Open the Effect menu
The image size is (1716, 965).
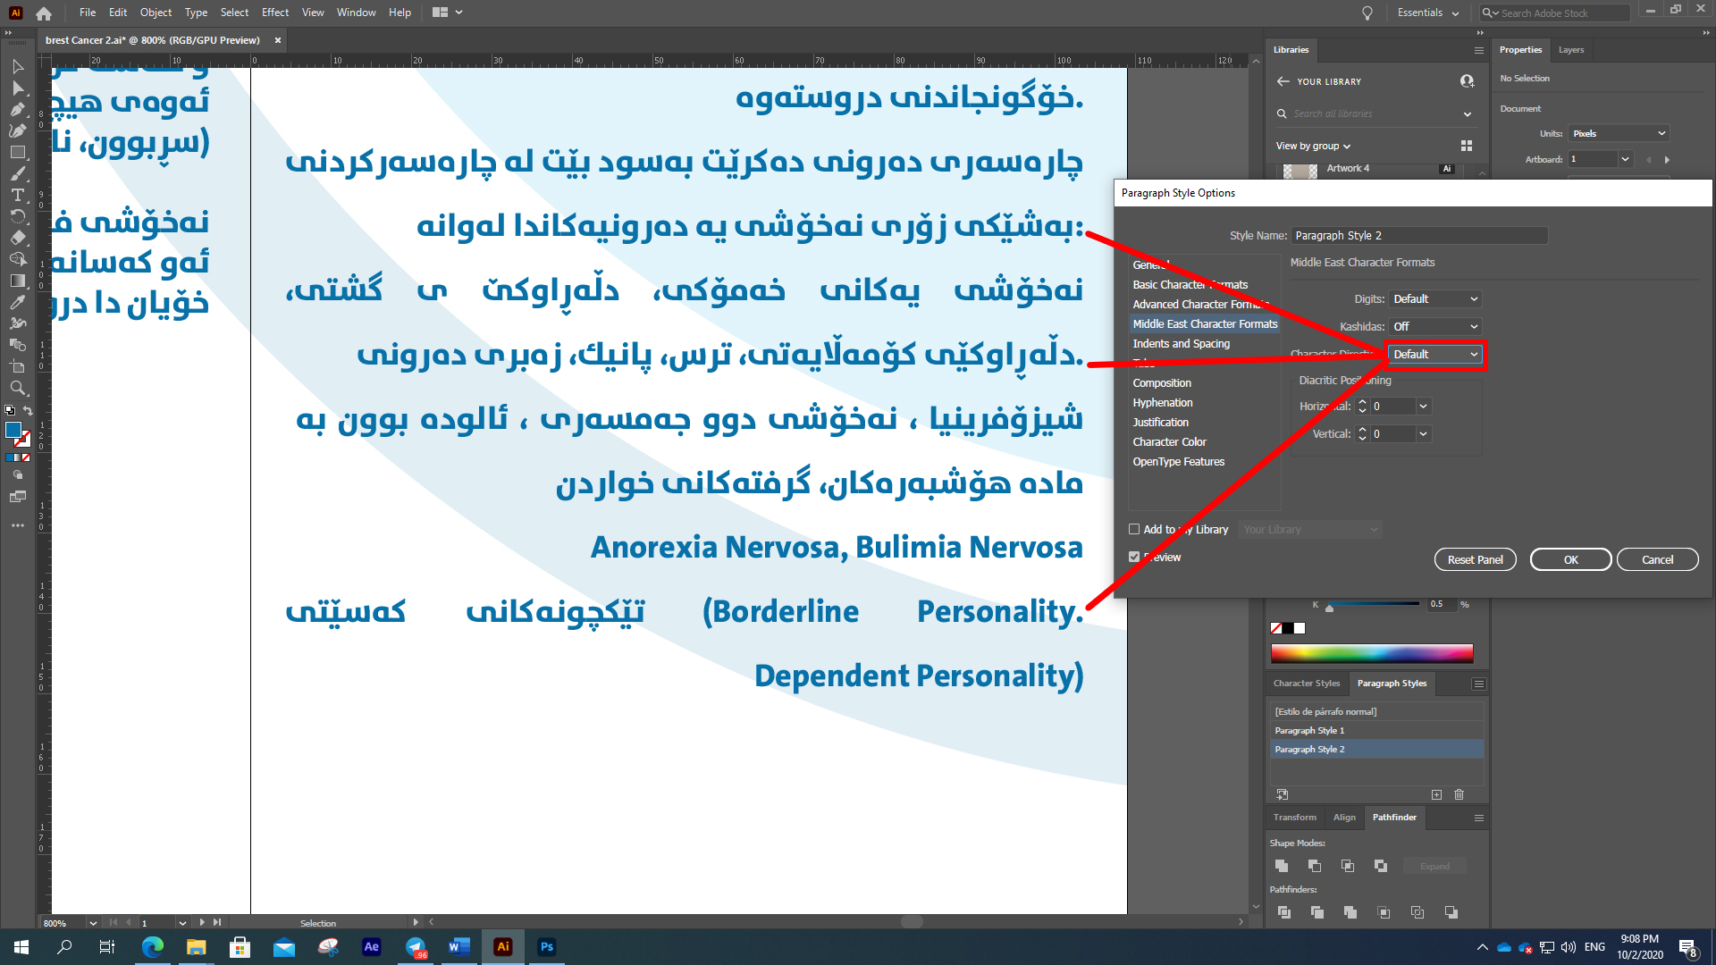274,12
